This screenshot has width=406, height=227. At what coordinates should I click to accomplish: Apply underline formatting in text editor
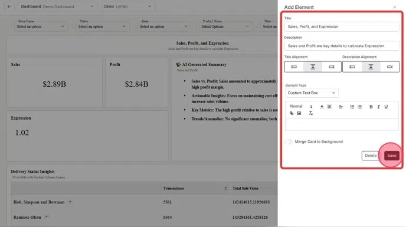pyautogui.click(x=386, y=107)
